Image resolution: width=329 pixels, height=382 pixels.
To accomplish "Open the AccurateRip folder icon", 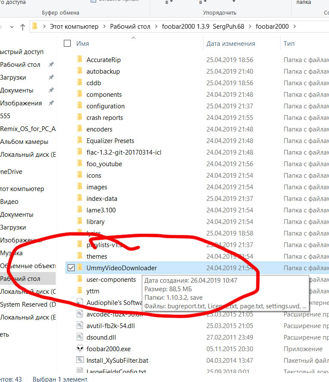I will pyautogui.click(x=80, y=59).
